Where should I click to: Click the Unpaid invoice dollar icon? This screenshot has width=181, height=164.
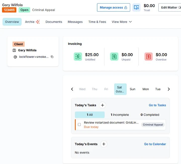(114, 57)
